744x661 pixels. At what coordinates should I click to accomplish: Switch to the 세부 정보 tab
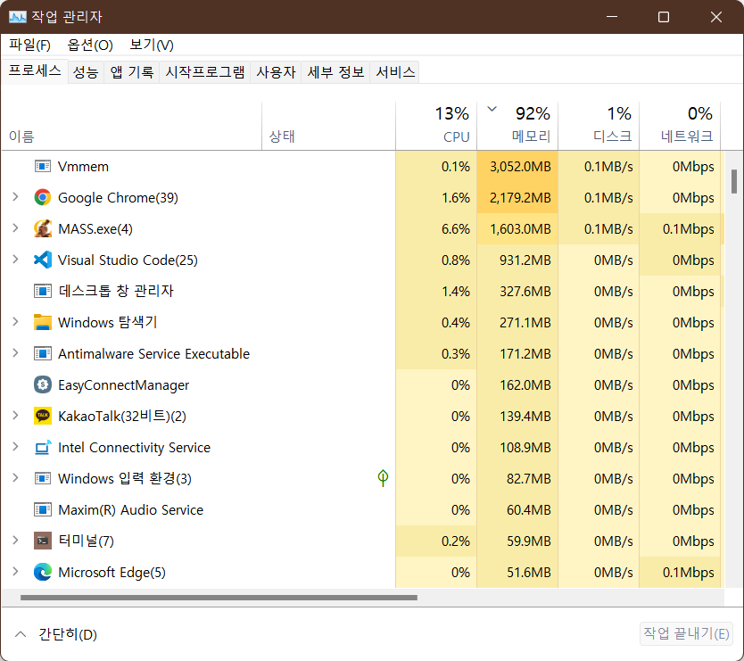335,72
